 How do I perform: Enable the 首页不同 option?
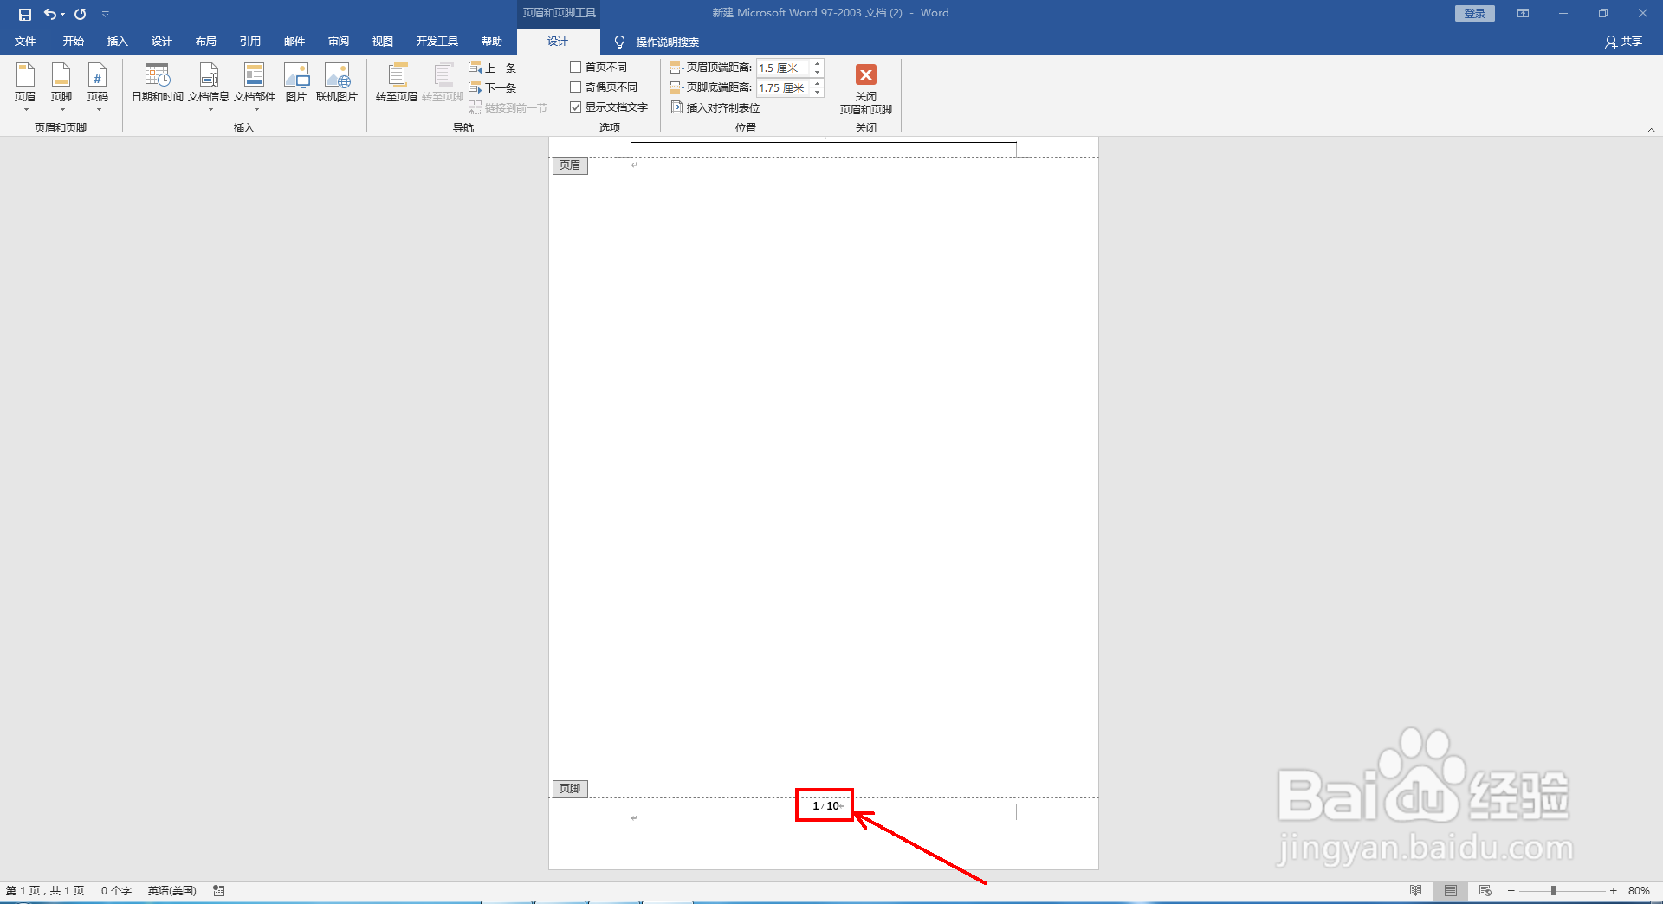point(577,67)
